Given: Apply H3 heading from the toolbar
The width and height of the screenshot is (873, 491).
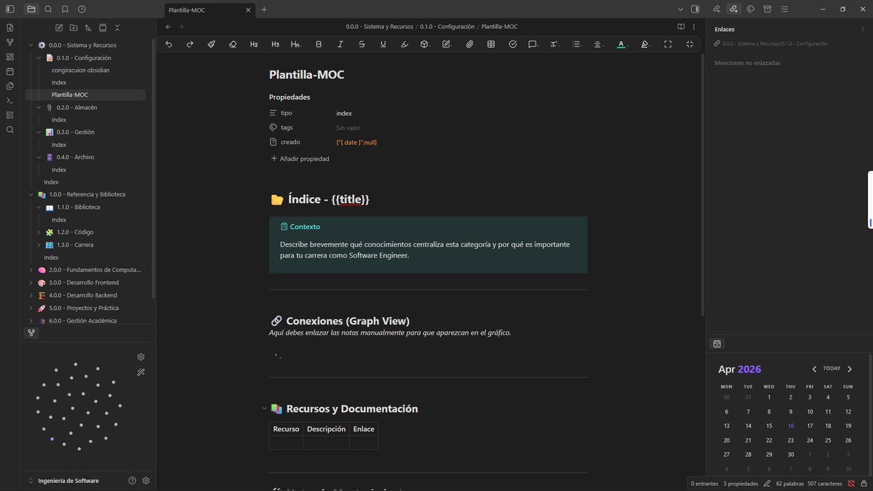Looking at the screenshot, I should (275, 44).
